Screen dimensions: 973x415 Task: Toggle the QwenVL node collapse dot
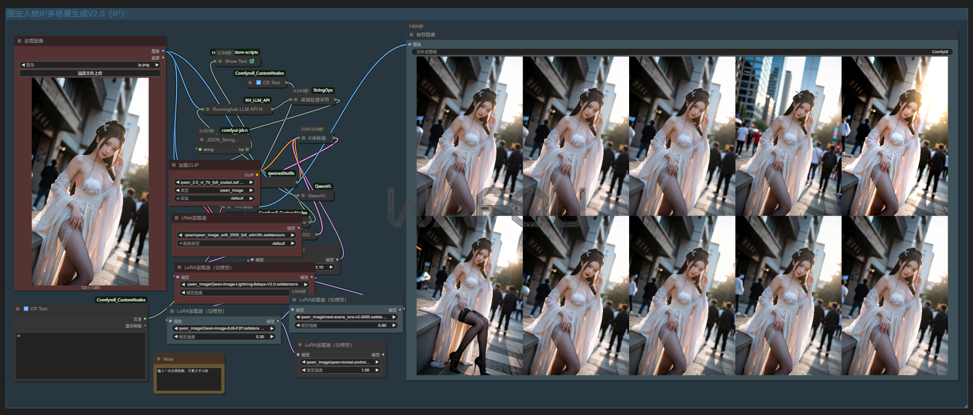point(303,196)
